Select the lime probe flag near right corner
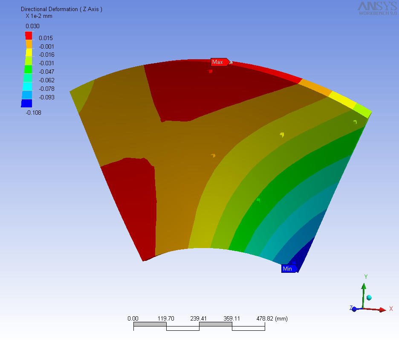 pos(355,122)
